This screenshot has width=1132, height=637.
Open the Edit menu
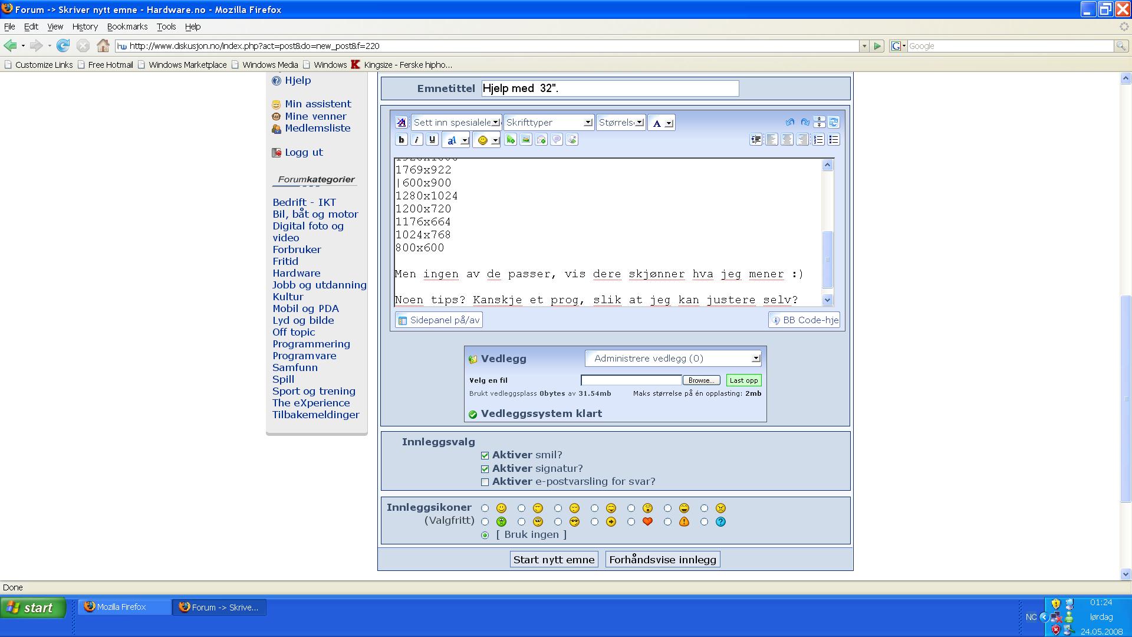[31, 27]
